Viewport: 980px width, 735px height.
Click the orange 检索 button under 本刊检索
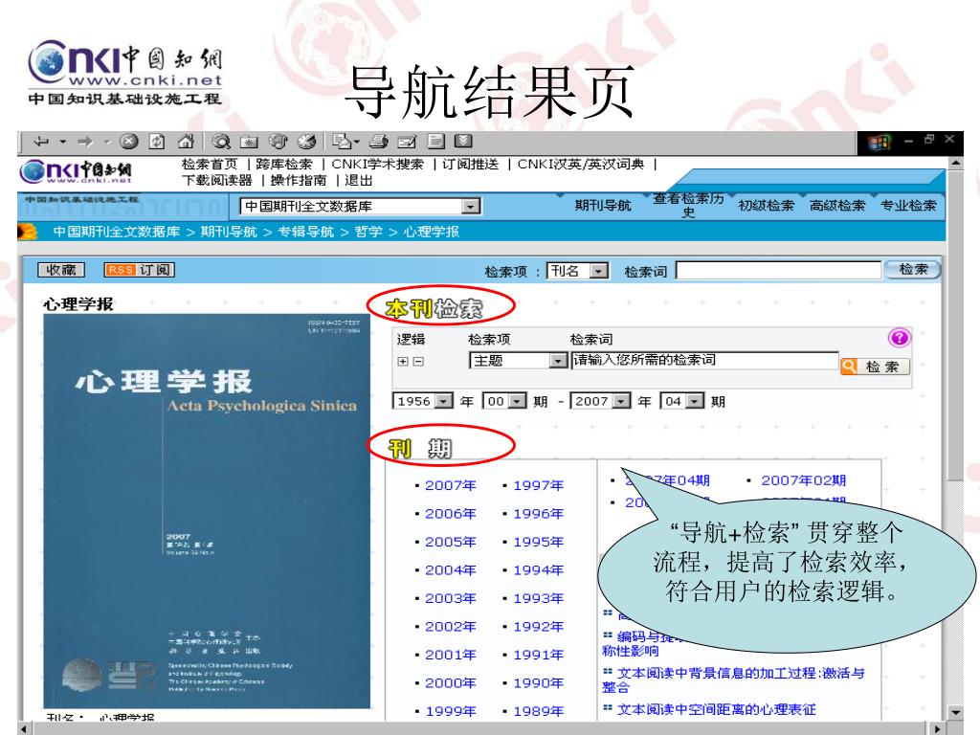click(x=875, y=367)
